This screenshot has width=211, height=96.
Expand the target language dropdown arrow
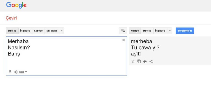click(x=170, y=31)
